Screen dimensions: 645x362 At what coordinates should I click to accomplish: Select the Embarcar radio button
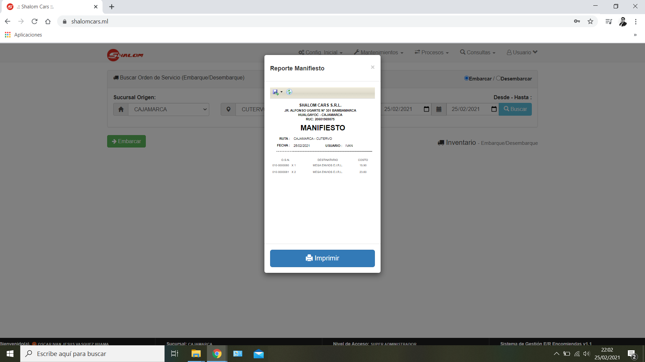466,78
